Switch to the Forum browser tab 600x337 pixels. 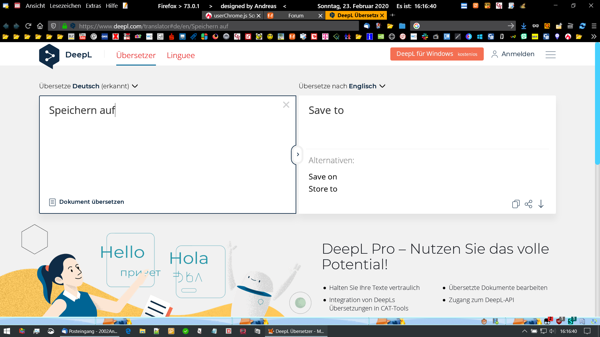[296, 16]
